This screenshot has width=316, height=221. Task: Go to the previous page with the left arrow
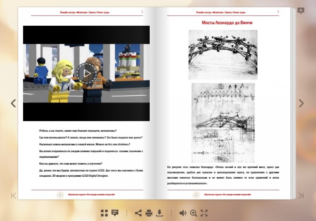coord(13,103)
